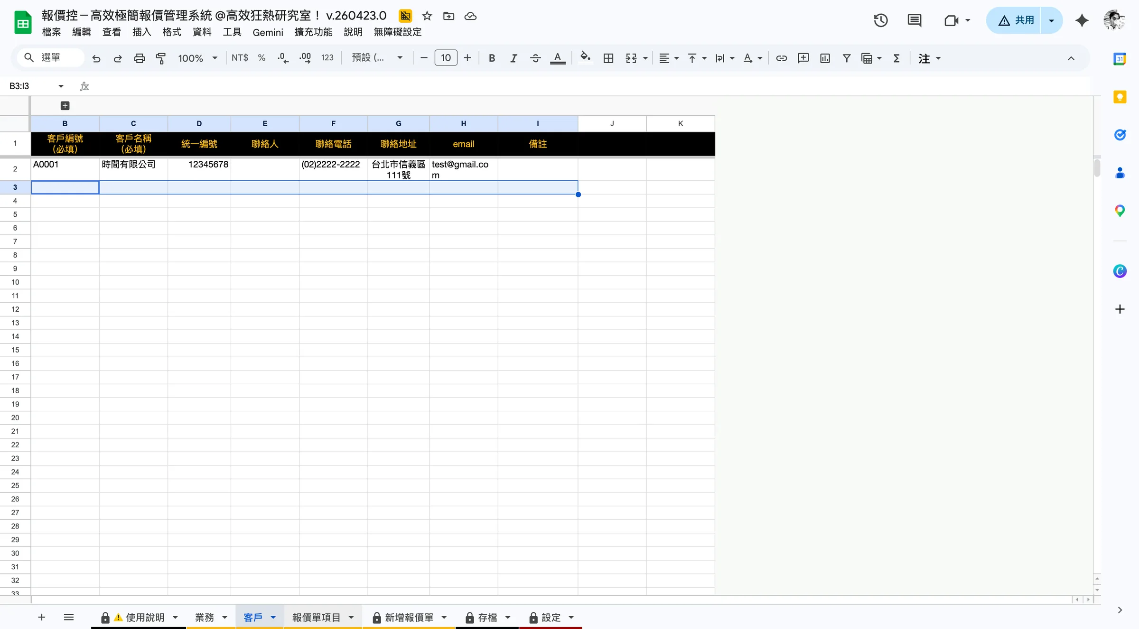Open the 擴充功能 menu

313,32
